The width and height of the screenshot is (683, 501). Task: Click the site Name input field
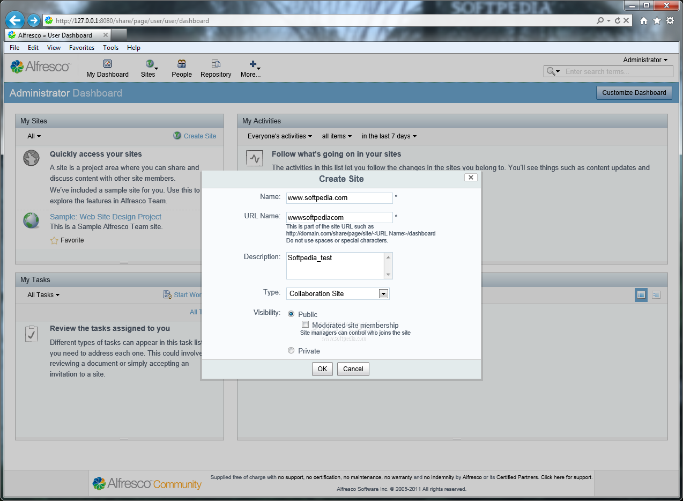[x=339, y=198]
